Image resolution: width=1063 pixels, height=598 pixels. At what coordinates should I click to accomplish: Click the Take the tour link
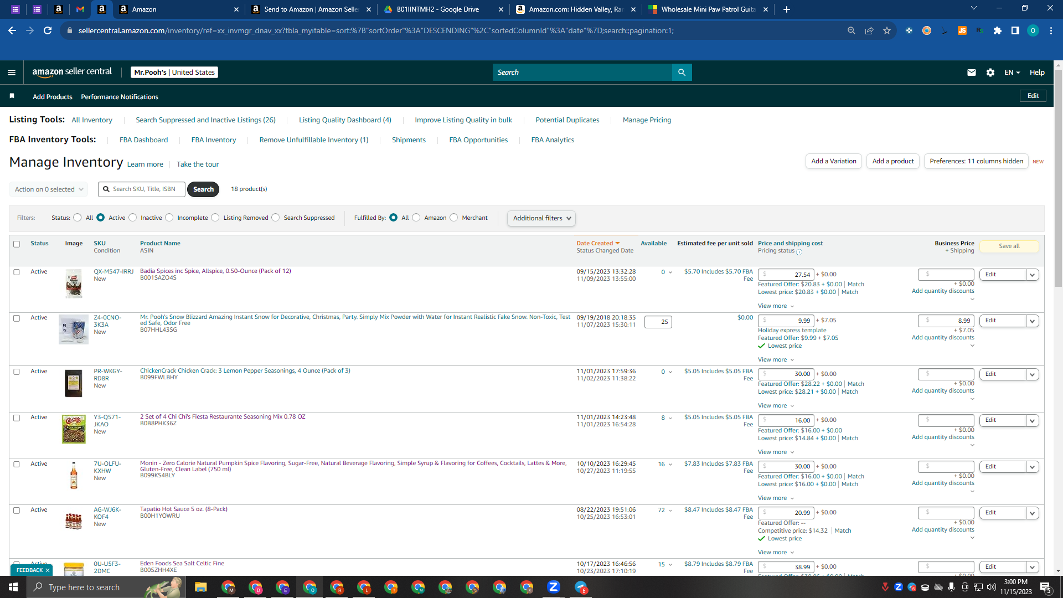coord(198,164)
